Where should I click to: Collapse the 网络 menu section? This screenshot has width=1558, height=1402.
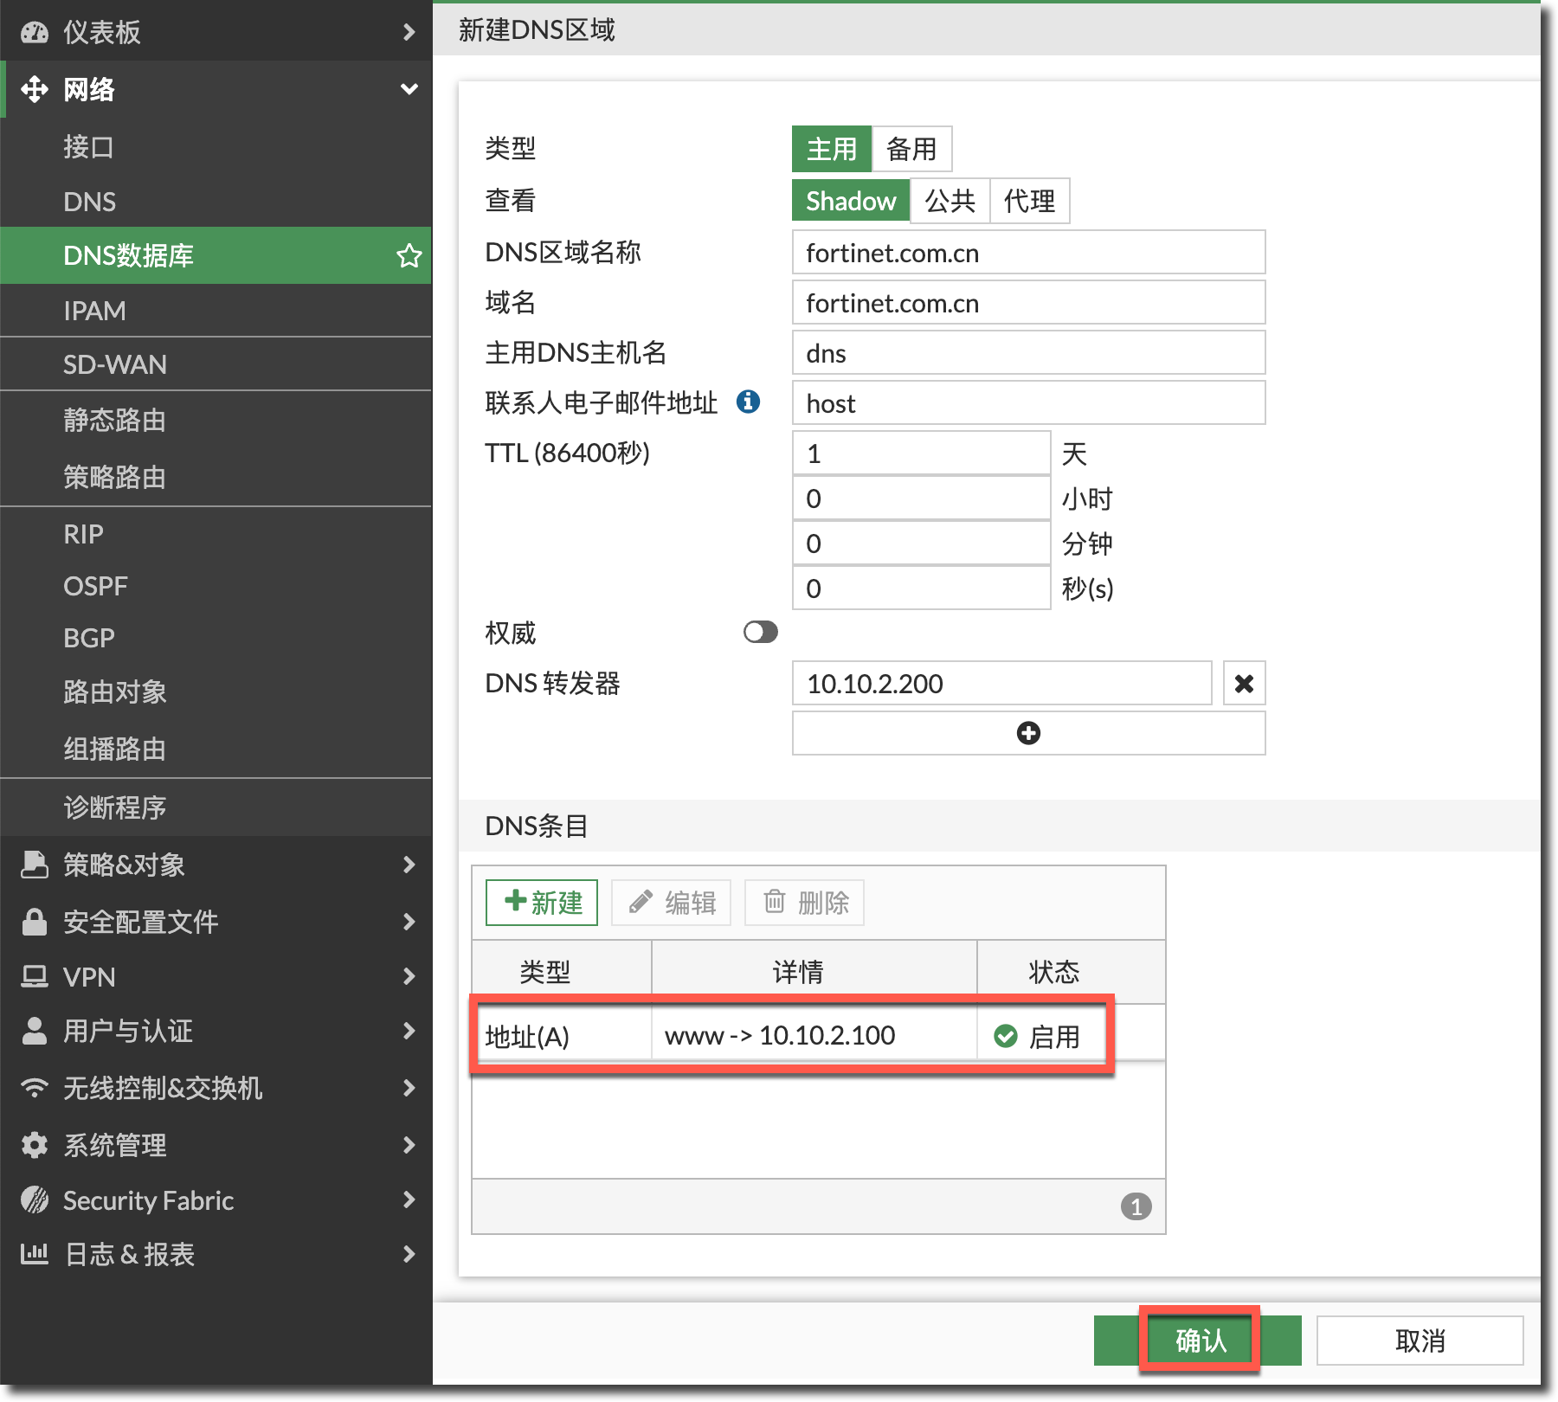(409, 89)
